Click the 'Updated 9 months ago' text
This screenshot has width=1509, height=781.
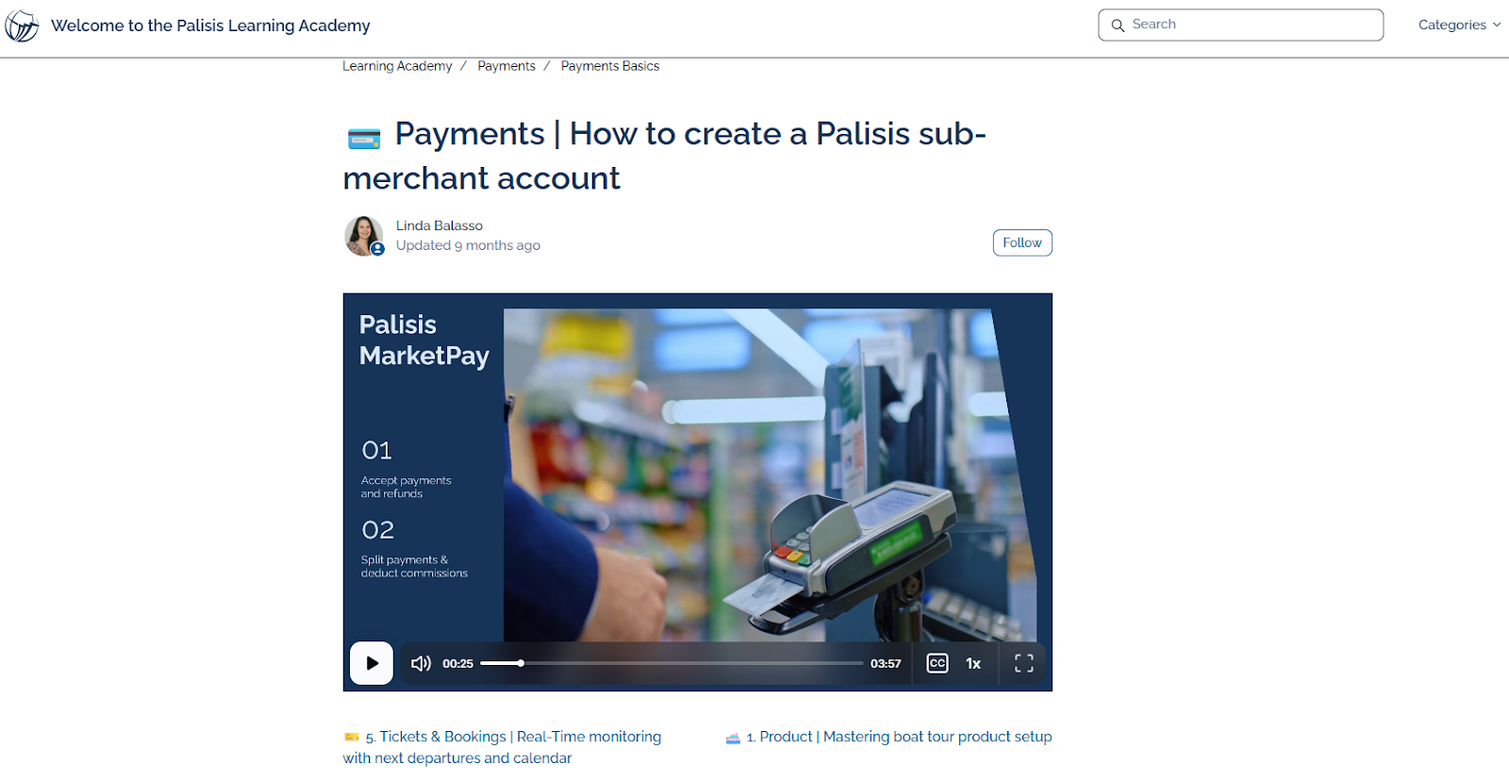click(x=468, y=245)
